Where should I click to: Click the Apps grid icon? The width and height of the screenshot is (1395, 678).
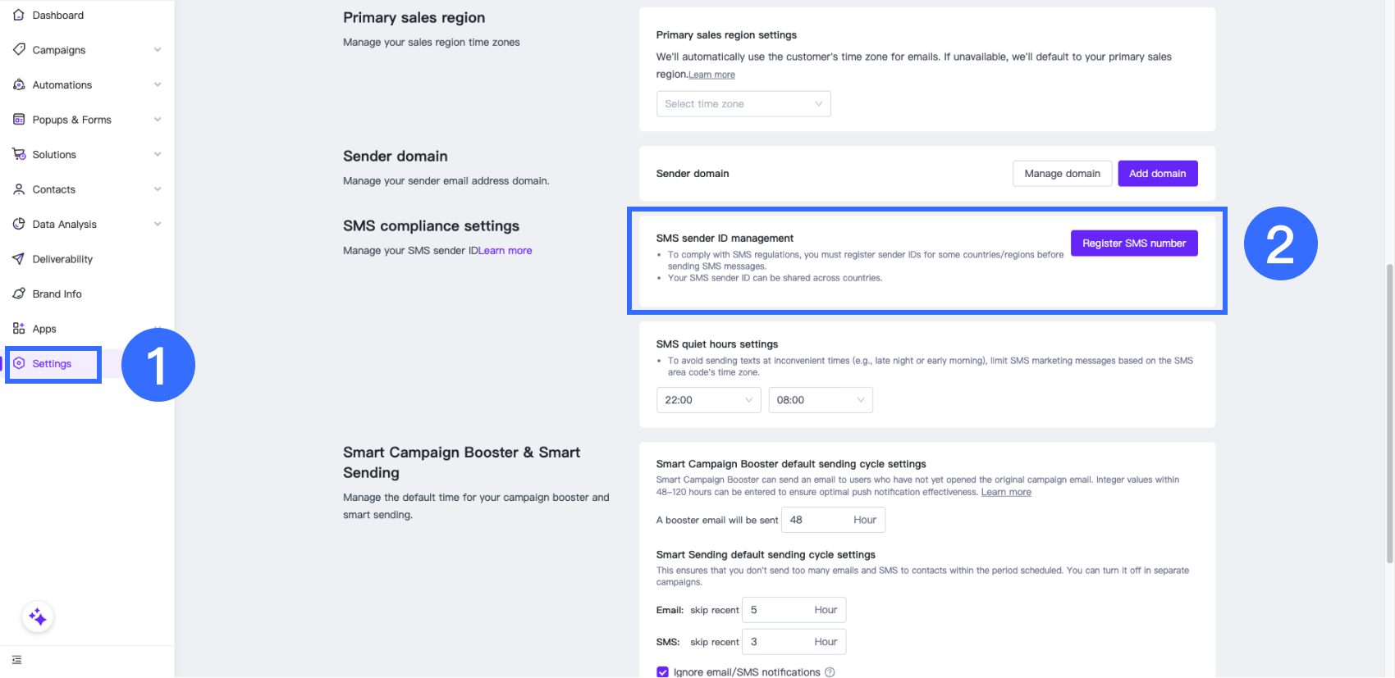pyautogui.click(x=19, y=329)
